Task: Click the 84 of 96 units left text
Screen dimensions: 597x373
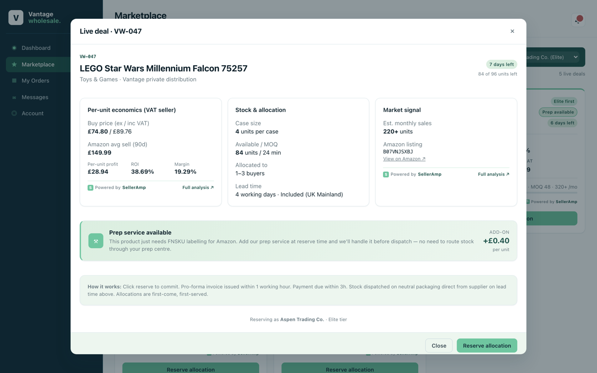Action: pos(497,74)
